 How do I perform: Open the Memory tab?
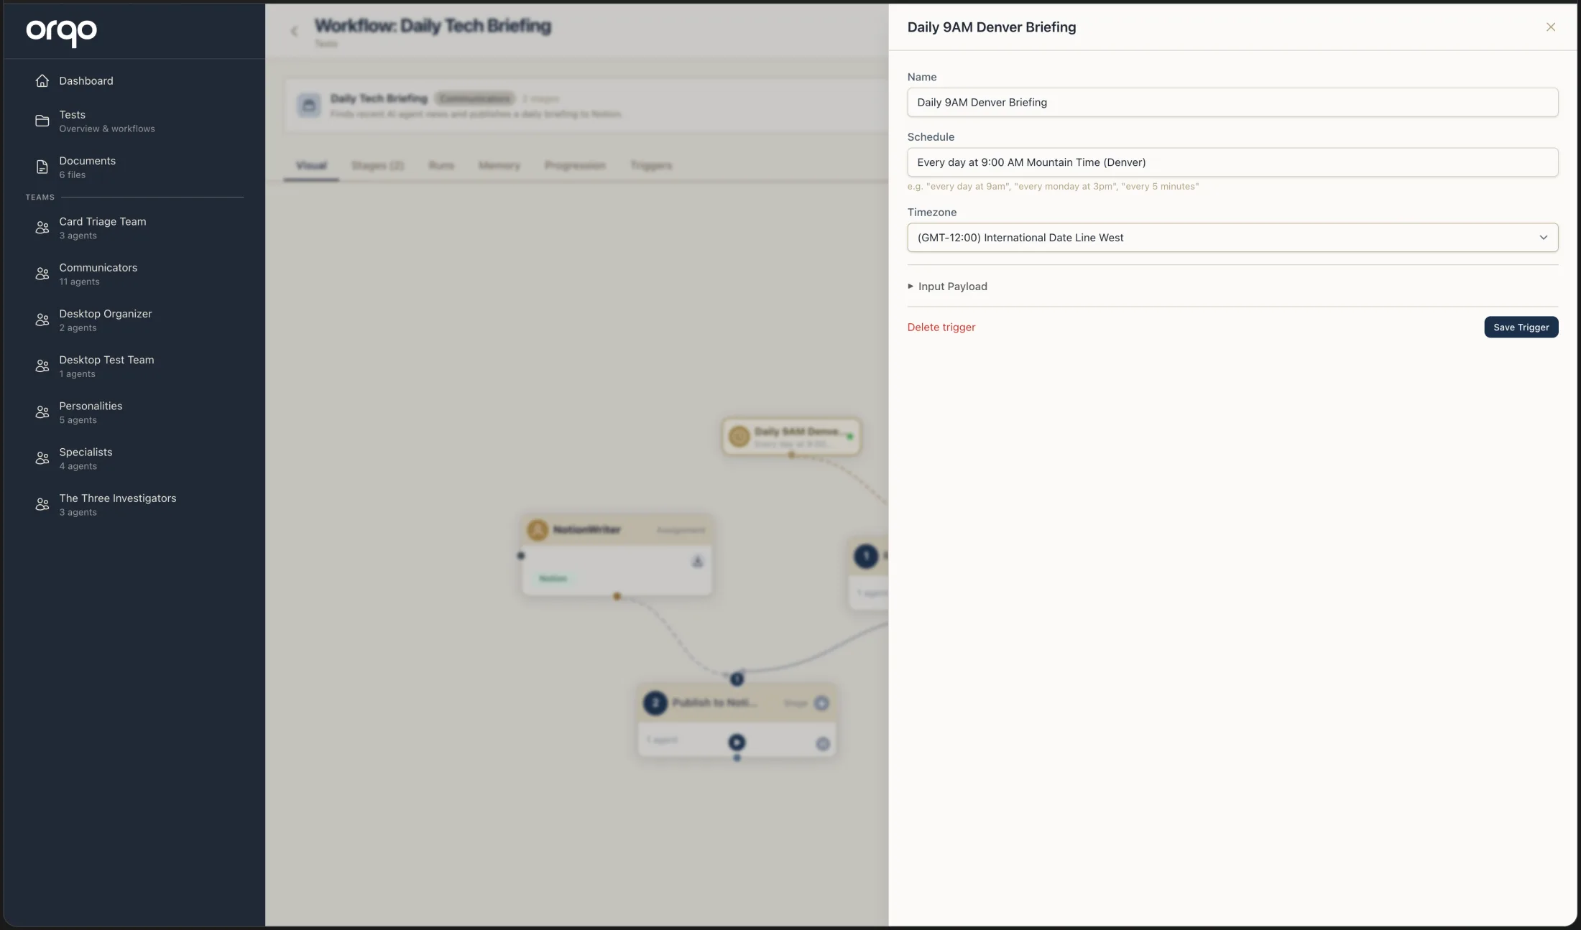tap(499, 165)
